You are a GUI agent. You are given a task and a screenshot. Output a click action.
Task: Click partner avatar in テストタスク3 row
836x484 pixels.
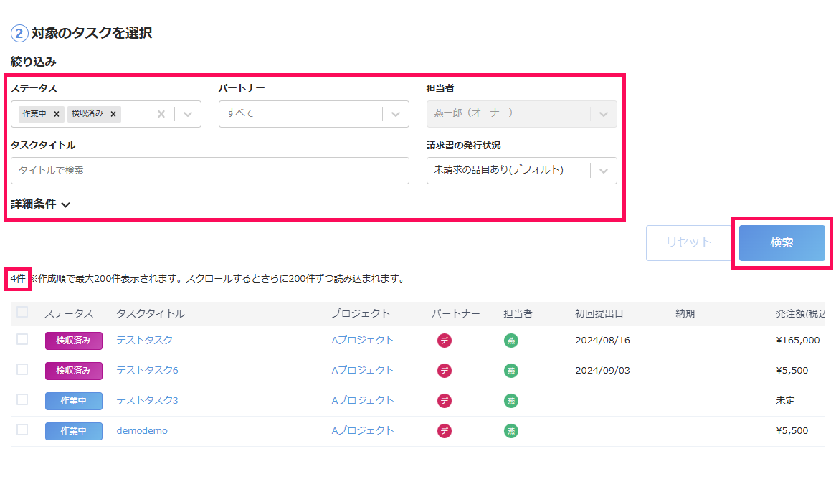coord(445,401)
